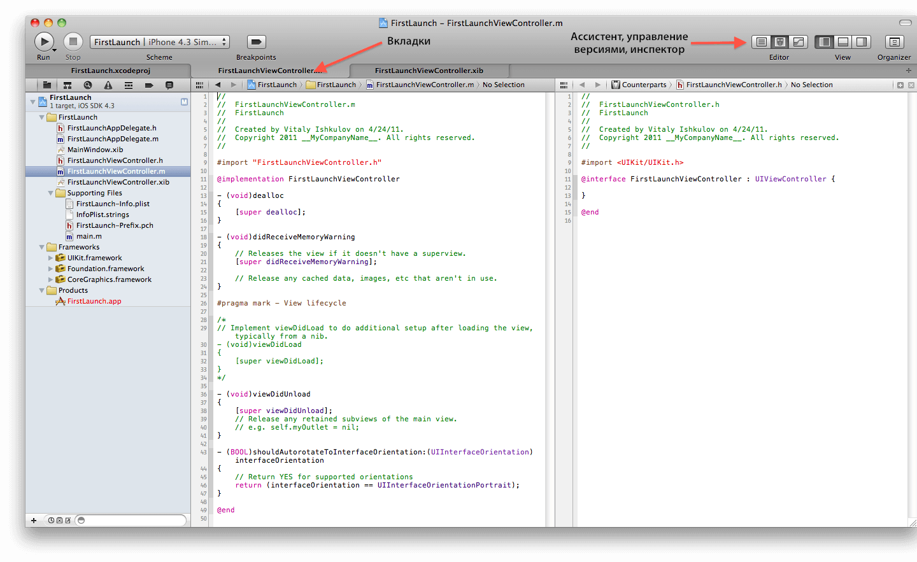Switch to the FirstLaunchViewController.xib tab
This screenshot has width=917, height=562.
pyautogui.click(x=429, y=71)
